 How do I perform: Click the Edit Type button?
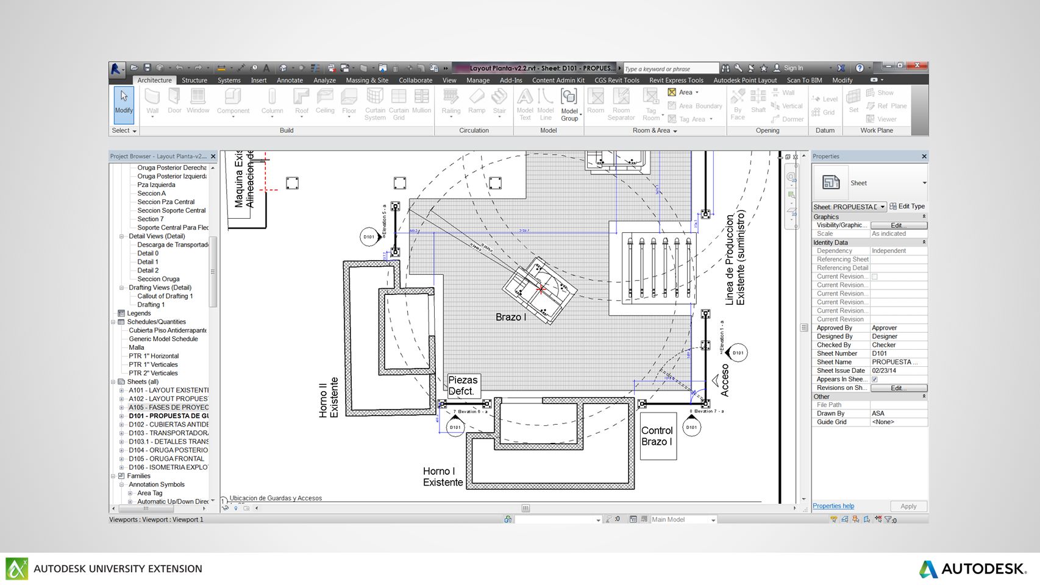pyautogui.click(x=907, y=207)
